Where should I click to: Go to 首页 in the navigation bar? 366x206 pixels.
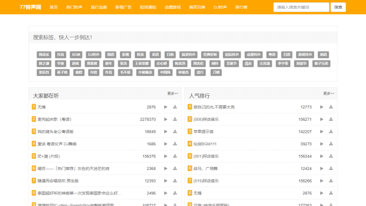click(54, 7)
